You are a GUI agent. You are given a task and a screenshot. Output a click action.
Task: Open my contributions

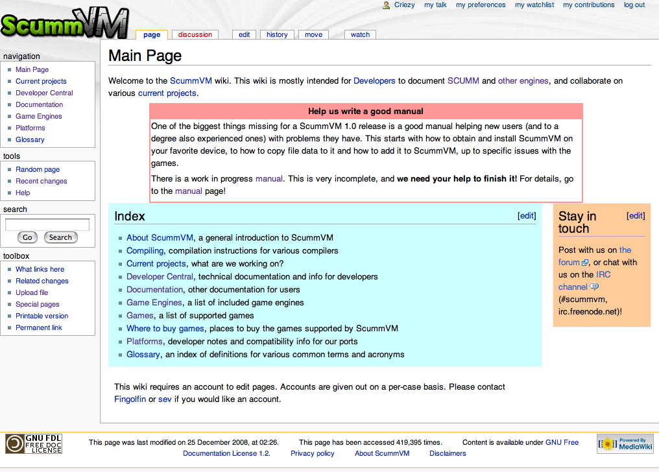[588, 5]
